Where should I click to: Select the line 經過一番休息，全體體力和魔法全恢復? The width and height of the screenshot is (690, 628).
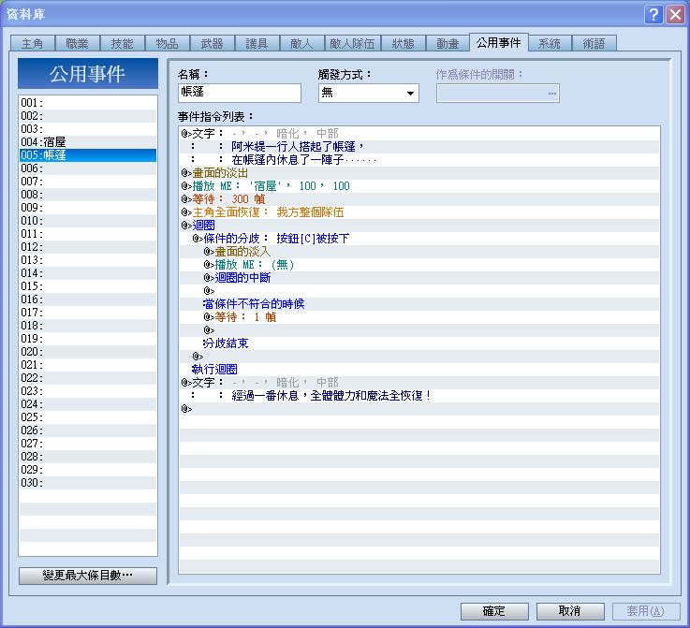[x=419, y=396]
